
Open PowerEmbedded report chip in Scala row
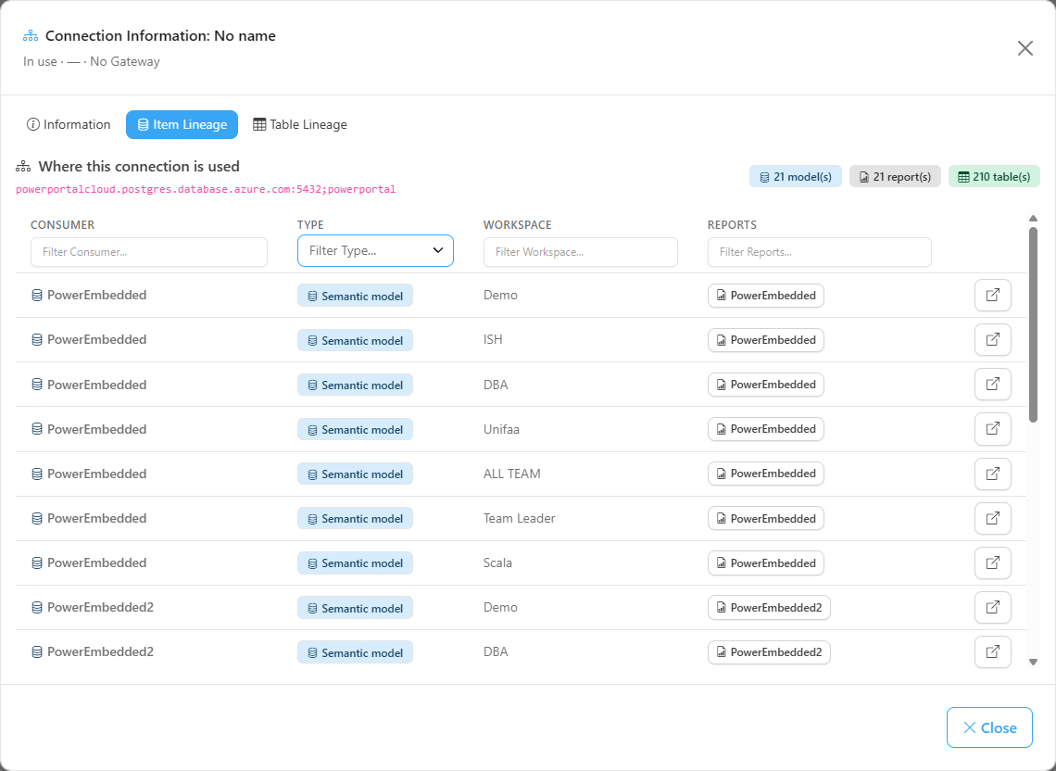pos(766,562)
